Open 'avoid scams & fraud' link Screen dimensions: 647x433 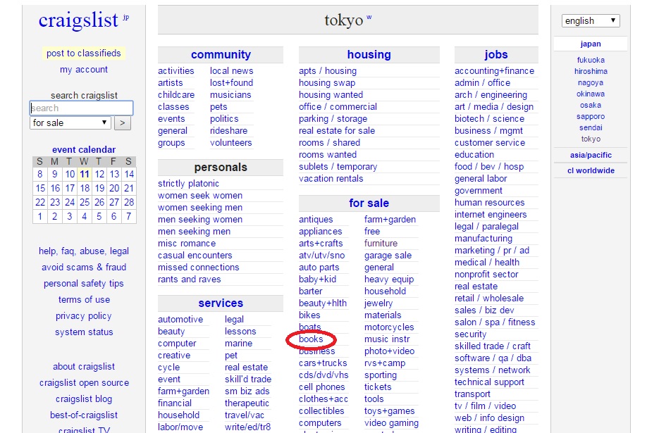pyautogui.click(x=84, y=268)
